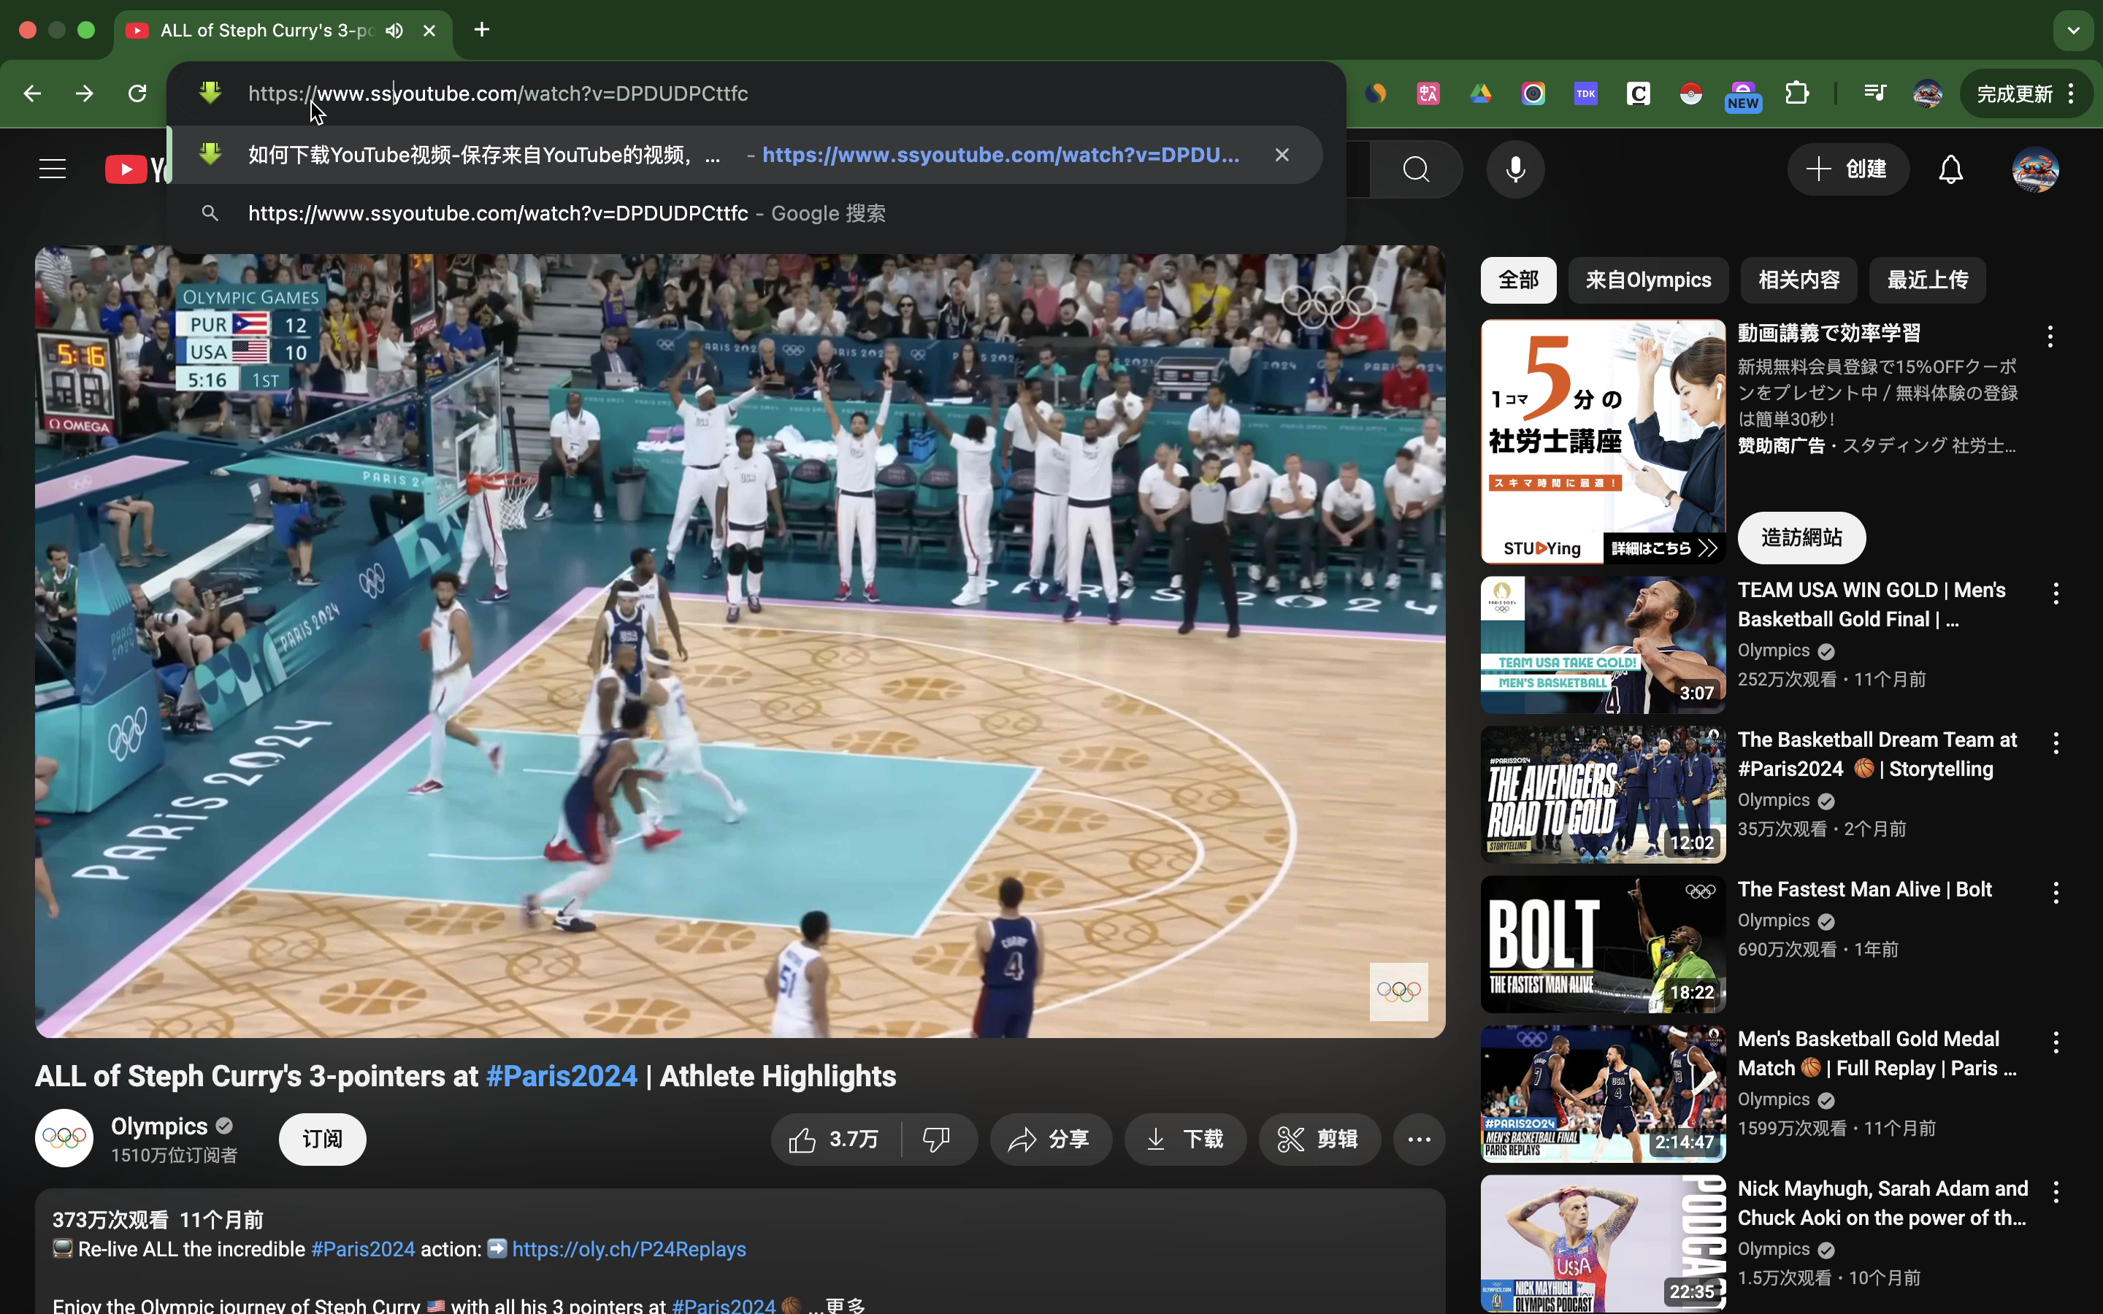Open the Chrome profile avatar
Viewport: 2103px width, 1314px height.
pyautogui.click(x=1928, y=93)
